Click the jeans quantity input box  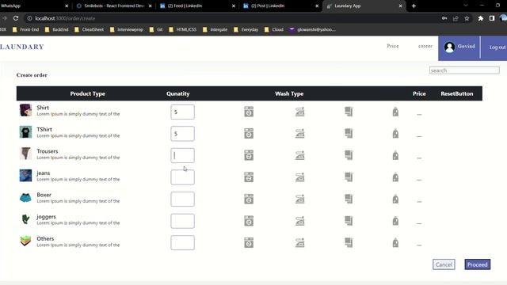[182, 177]
